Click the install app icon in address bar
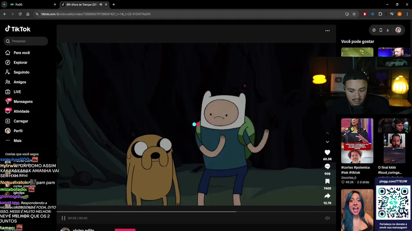Viewport: 412px width, 231px height. (347, 14)
